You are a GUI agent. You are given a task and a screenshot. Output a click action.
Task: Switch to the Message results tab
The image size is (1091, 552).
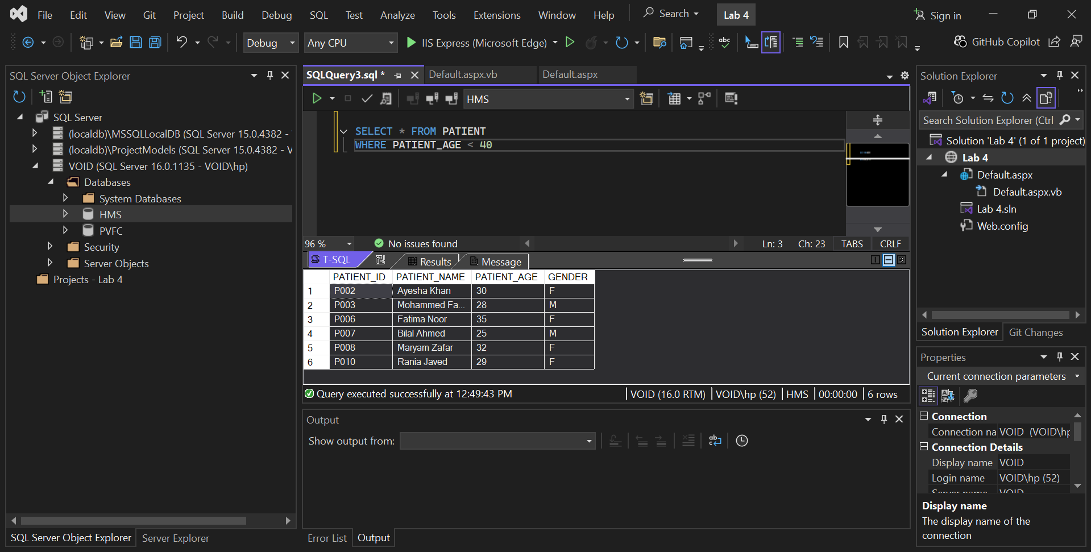(496, 262)
